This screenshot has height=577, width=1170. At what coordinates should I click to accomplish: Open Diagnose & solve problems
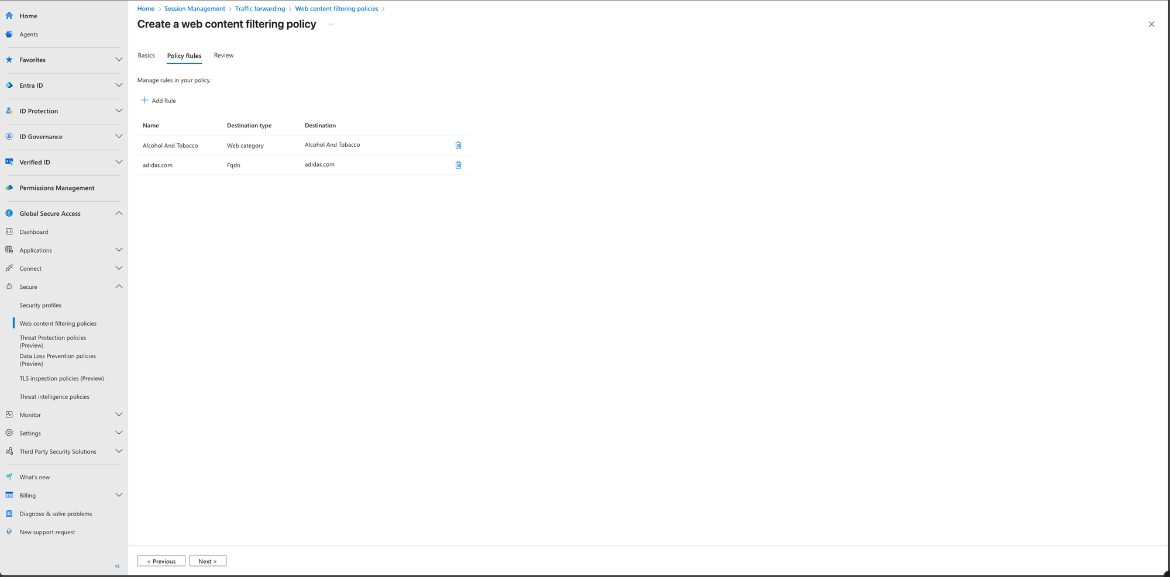[x=56, y=514]
